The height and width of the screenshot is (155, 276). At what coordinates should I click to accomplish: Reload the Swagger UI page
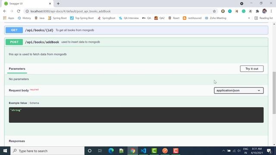point(19,11)
